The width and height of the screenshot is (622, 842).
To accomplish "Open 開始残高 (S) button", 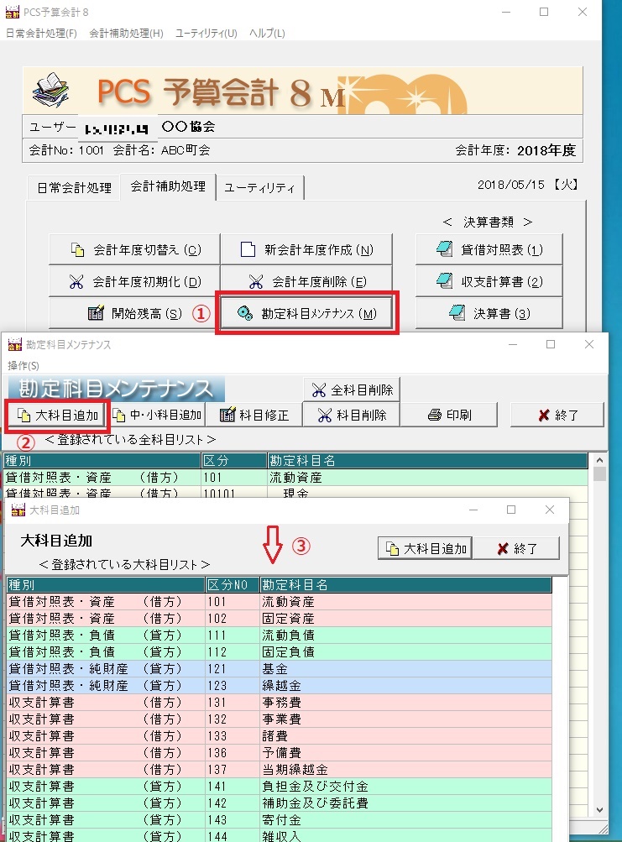I will (x=134, y=313).
